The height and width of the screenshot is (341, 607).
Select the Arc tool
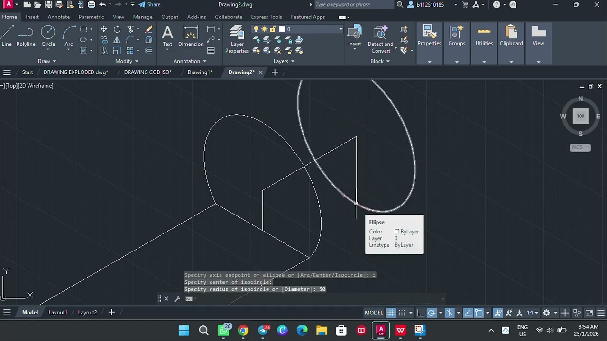coord(69,36)
